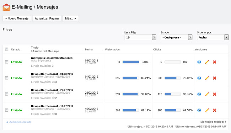Edit Newsletter Semanal - 25/07/2016 pencil icon

[207, 94]
